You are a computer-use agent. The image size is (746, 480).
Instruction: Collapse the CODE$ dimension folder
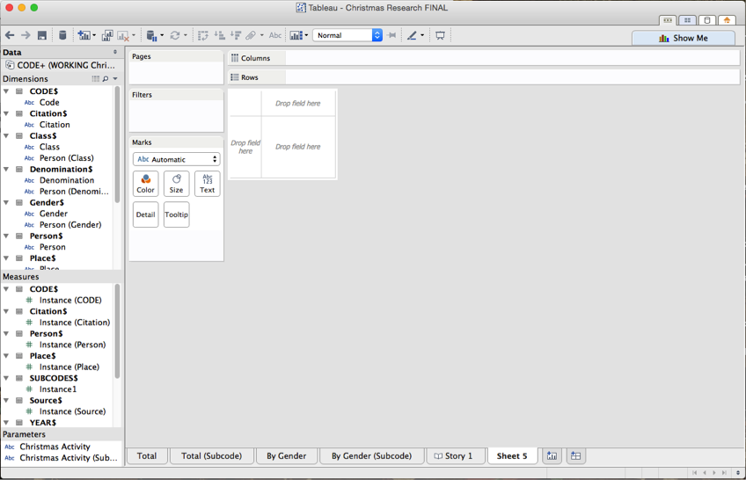point(6,91)
